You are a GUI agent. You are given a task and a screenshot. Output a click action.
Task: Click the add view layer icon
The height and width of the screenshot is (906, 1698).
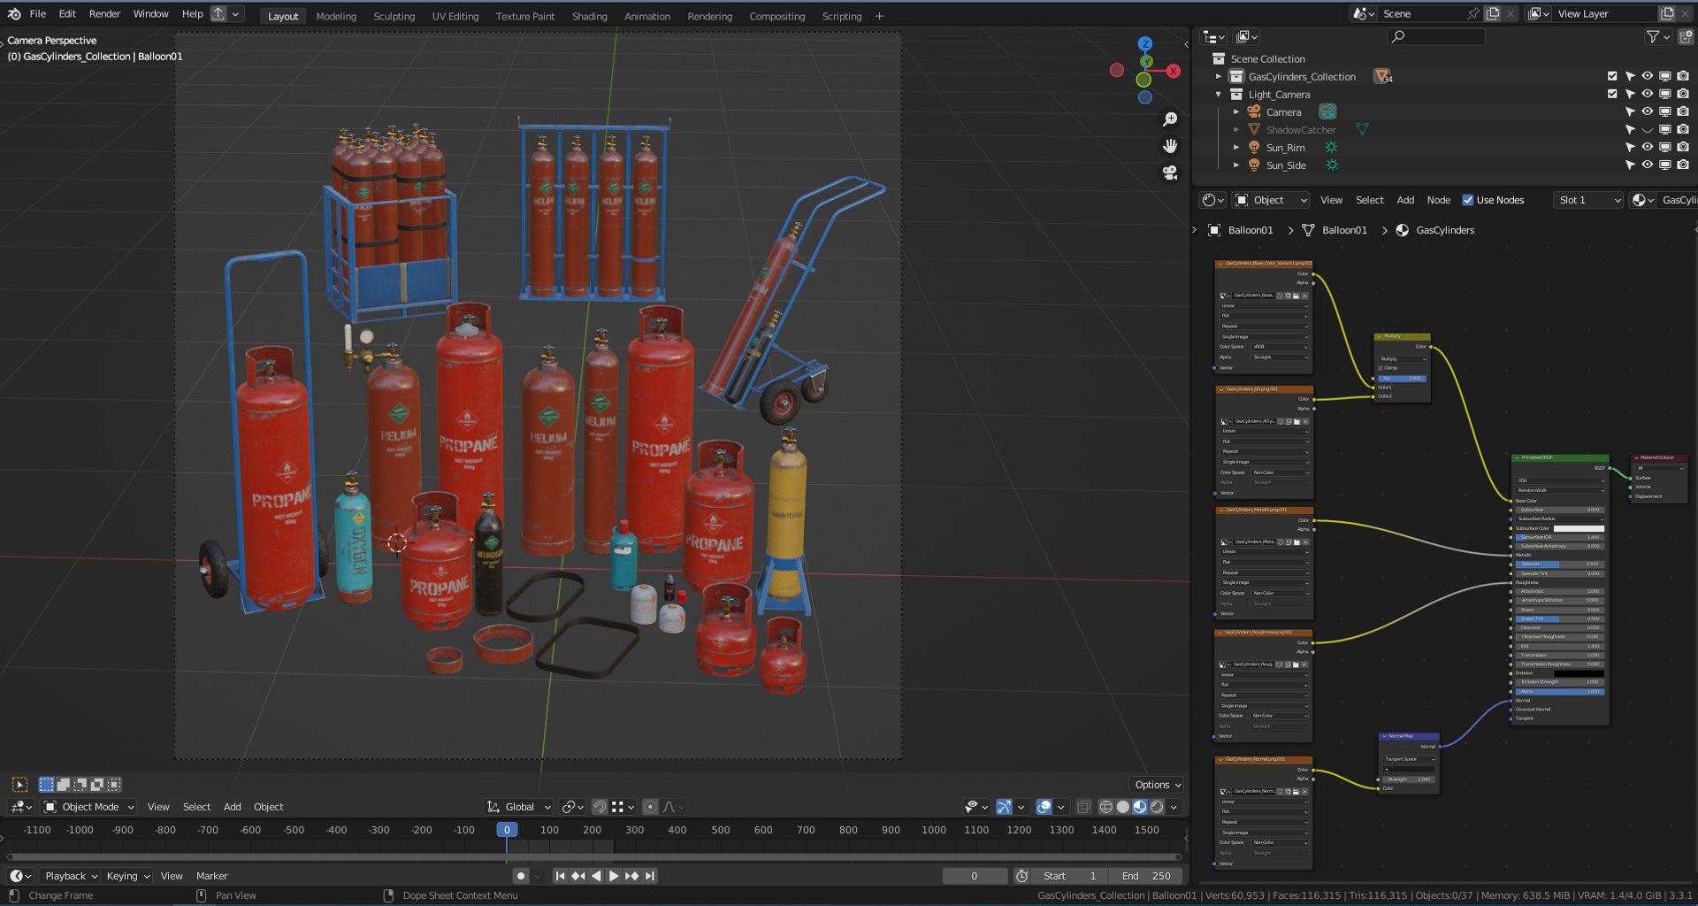point(1667,14)
